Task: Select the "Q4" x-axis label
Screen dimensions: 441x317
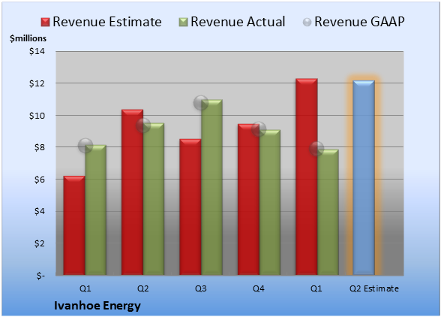Action: [x=259, y=288]
